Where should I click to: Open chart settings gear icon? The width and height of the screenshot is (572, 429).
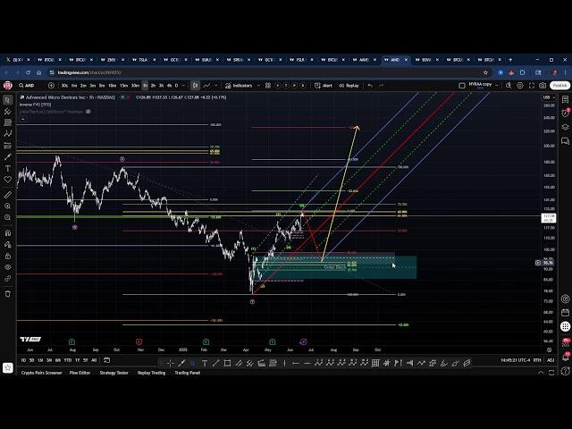point(520,86)
